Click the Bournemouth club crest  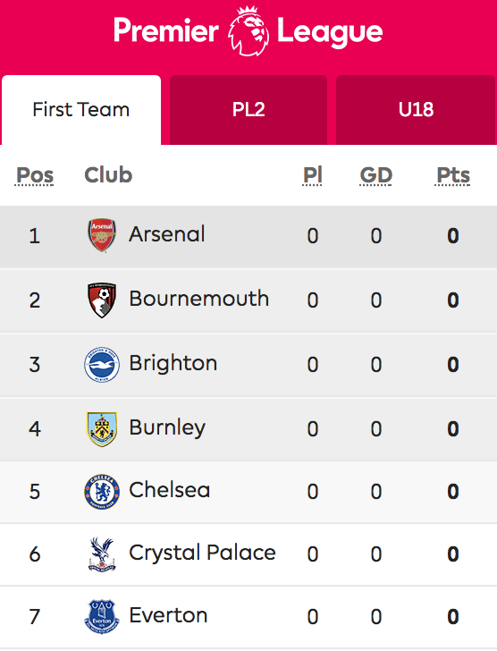[x=102, y=300]
